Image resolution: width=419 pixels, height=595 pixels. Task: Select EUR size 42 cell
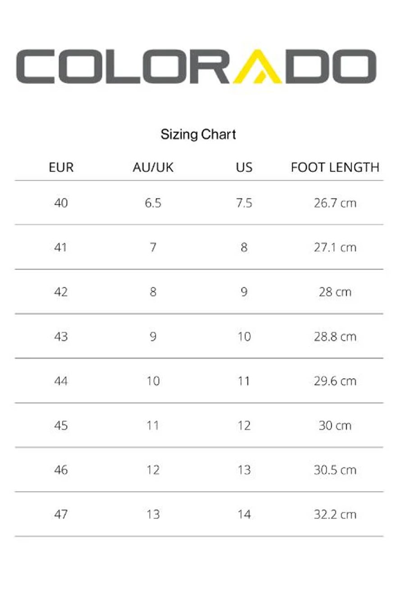(x=61, y=292)
